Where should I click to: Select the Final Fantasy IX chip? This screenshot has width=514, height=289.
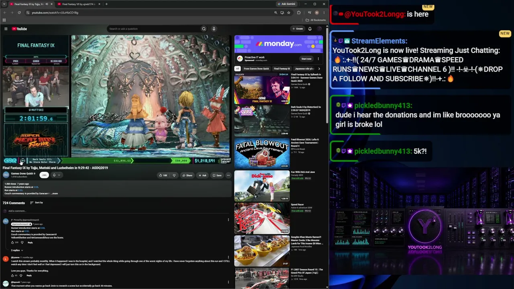click(x=282, y=69)
